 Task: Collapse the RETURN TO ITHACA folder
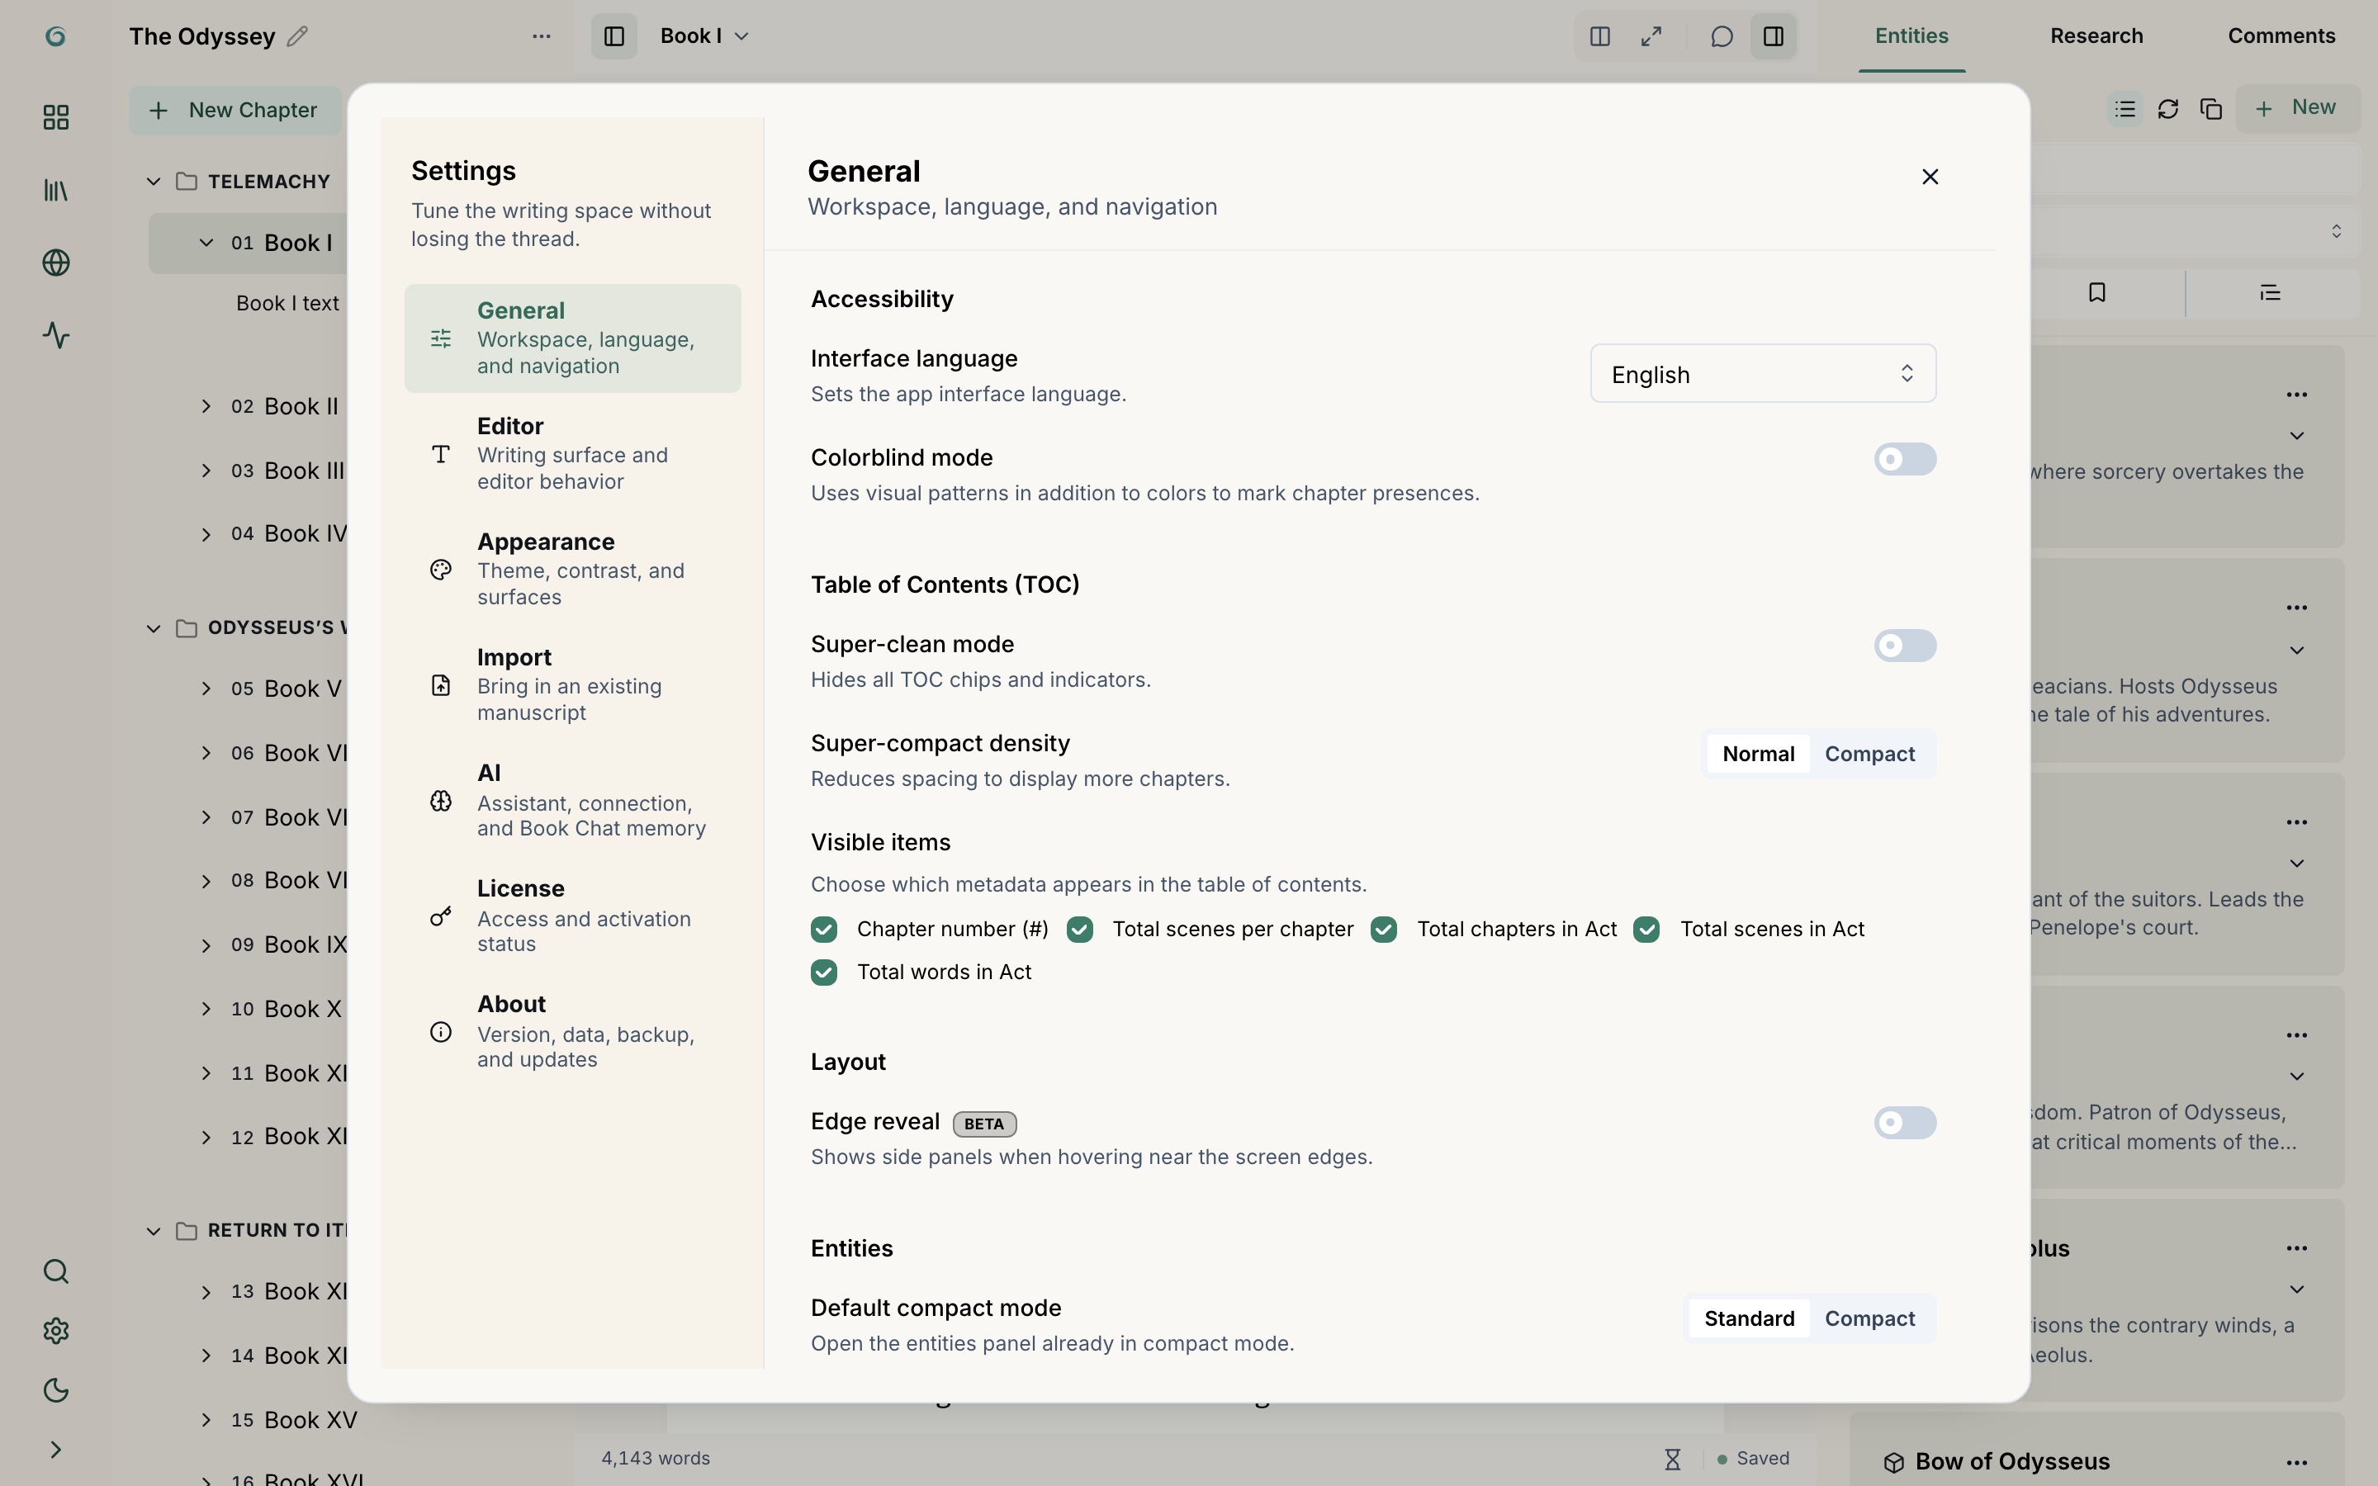pos(154,1230)
